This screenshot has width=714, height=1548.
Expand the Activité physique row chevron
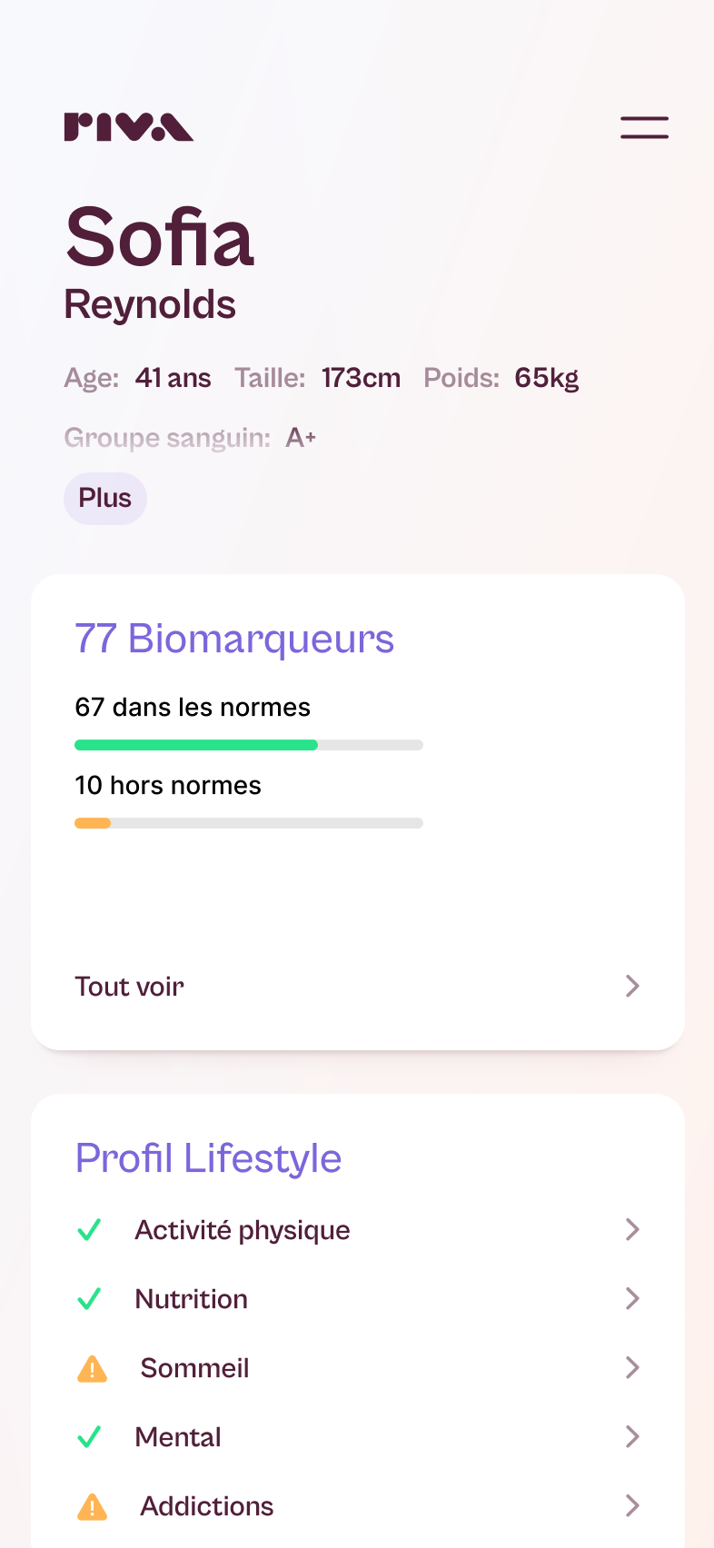[632, 1229]
